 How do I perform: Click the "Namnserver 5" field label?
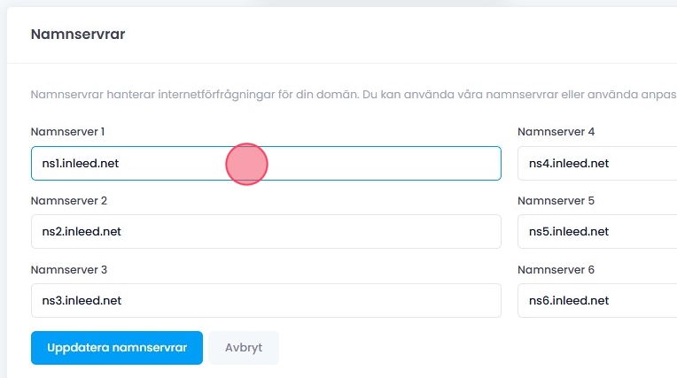pyautogui.click(x=556, y=201)
